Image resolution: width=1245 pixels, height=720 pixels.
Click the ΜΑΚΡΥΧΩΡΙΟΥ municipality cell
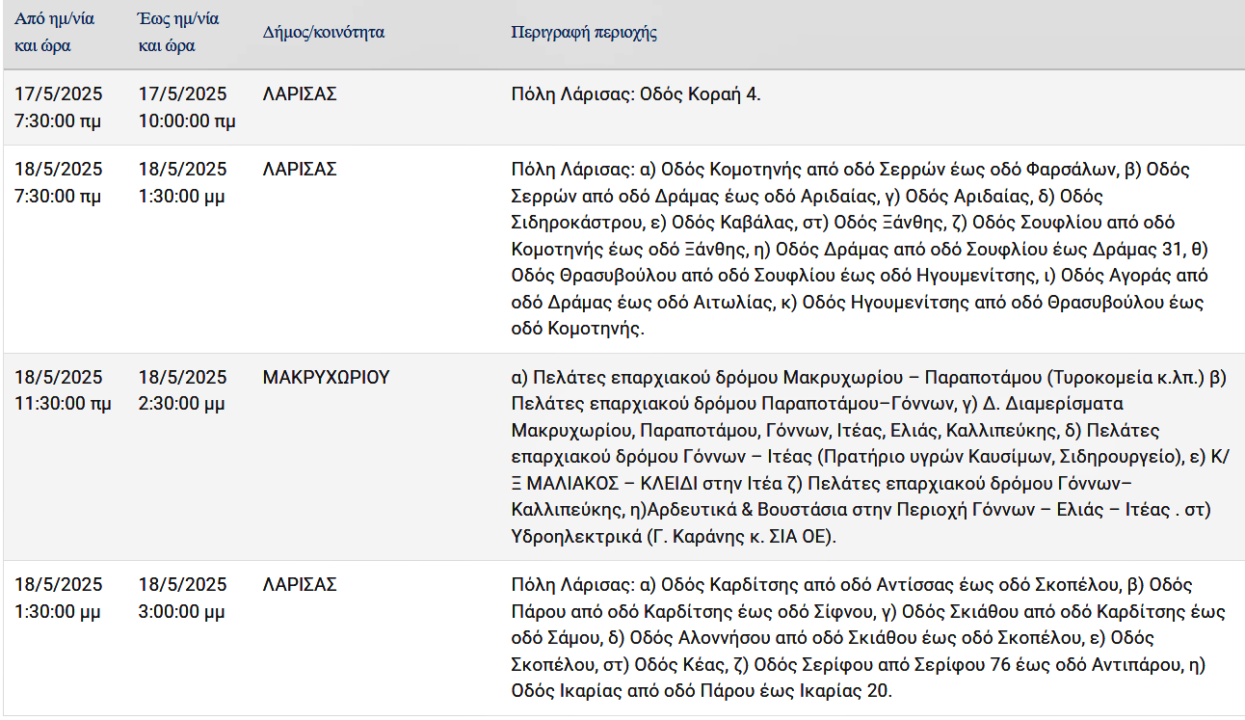click(x=327, y=377)
